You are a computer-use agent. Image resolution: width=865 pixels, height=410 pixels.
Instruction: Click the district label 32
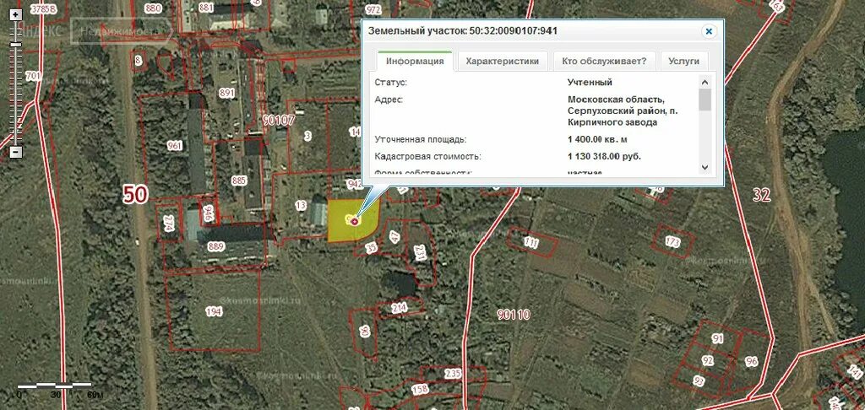click(x=761, y=194)
